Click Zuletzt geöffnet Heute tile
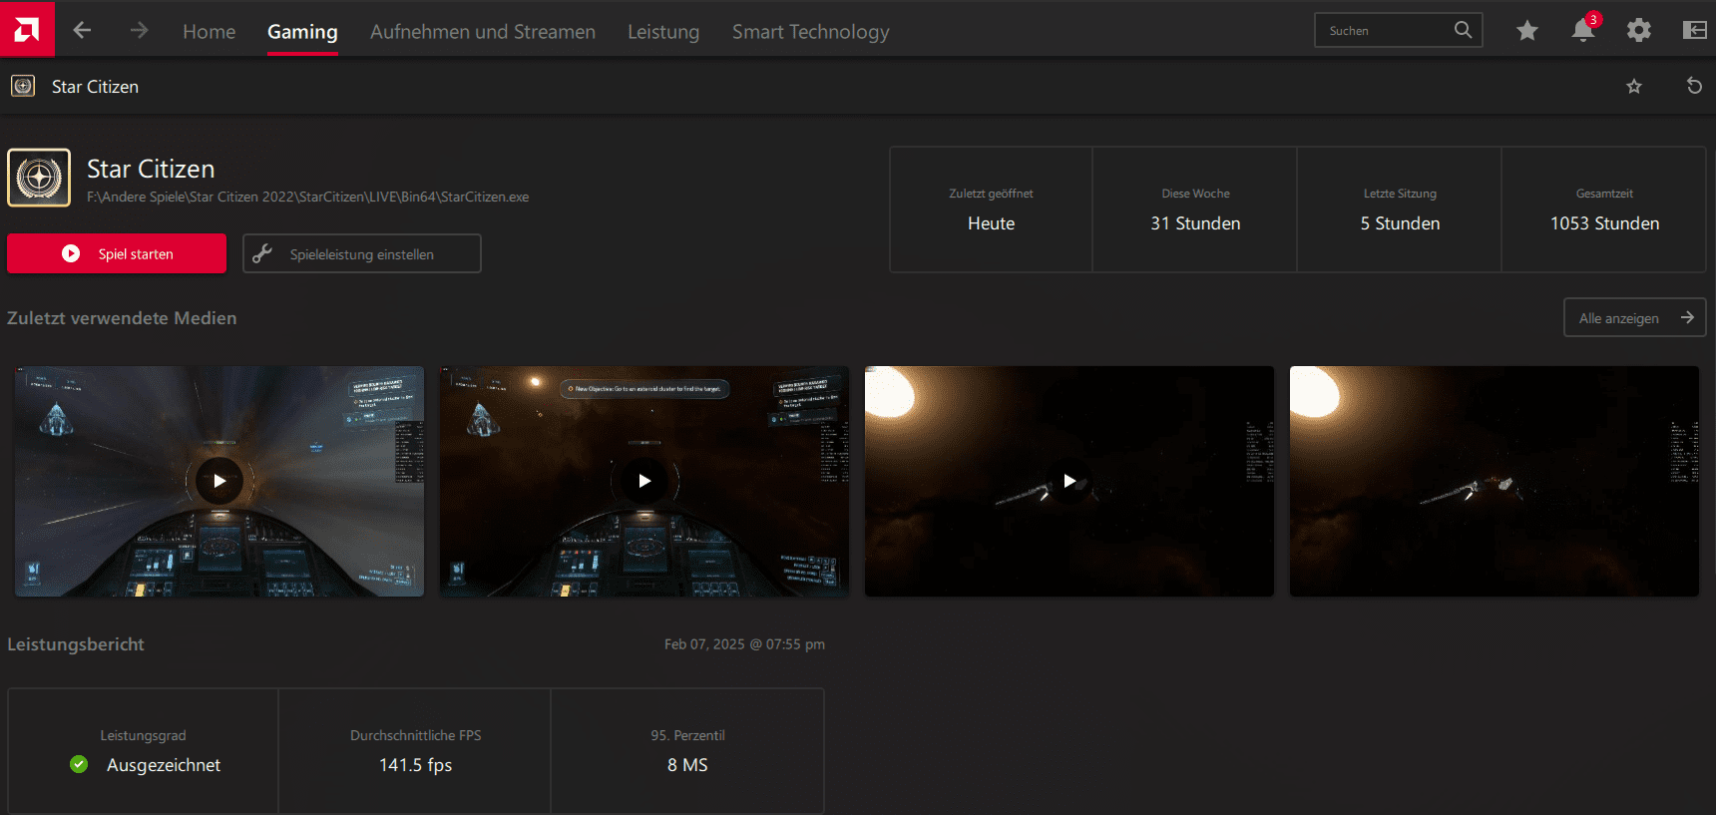 991,209
